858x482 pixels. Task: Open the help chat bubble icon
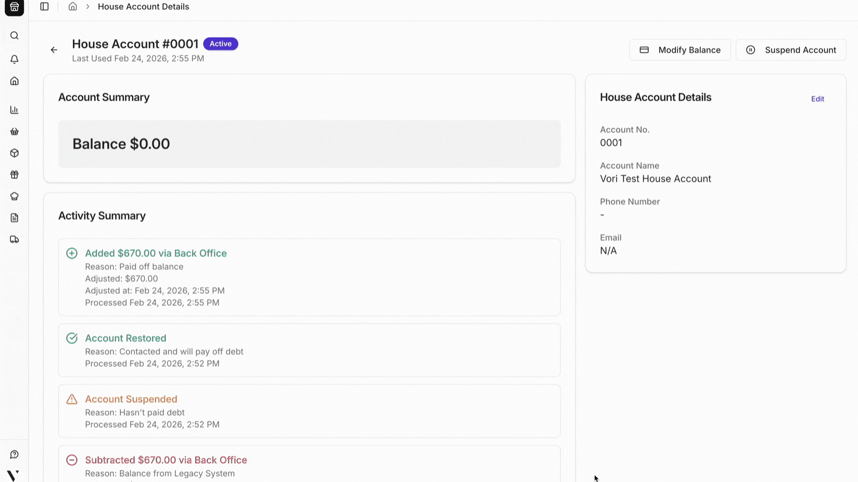tap(14, 454)
